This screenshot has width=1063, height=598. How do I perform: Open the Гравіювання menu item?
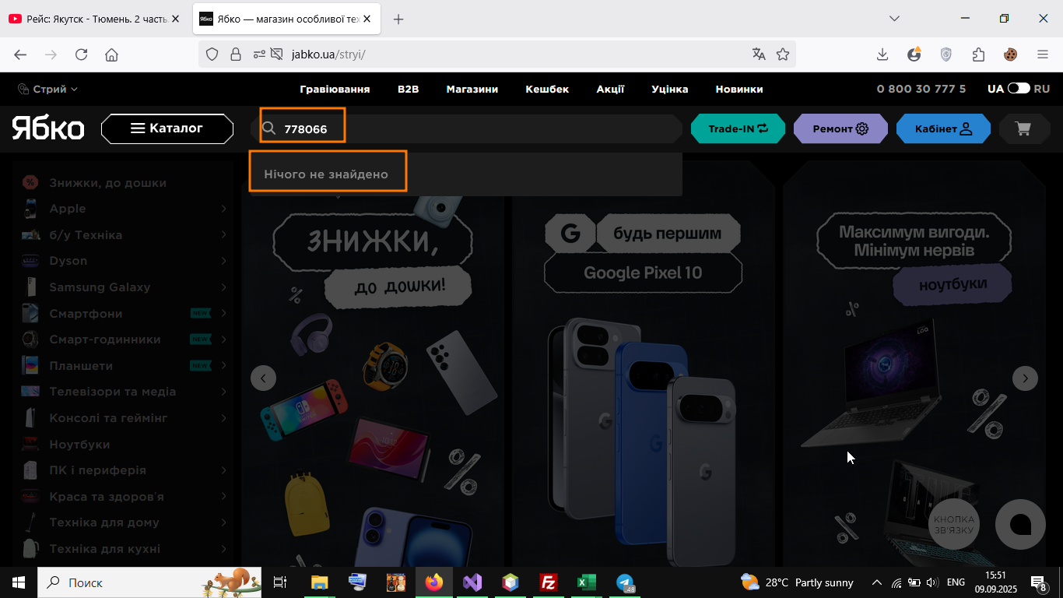(x=335, y=89)
